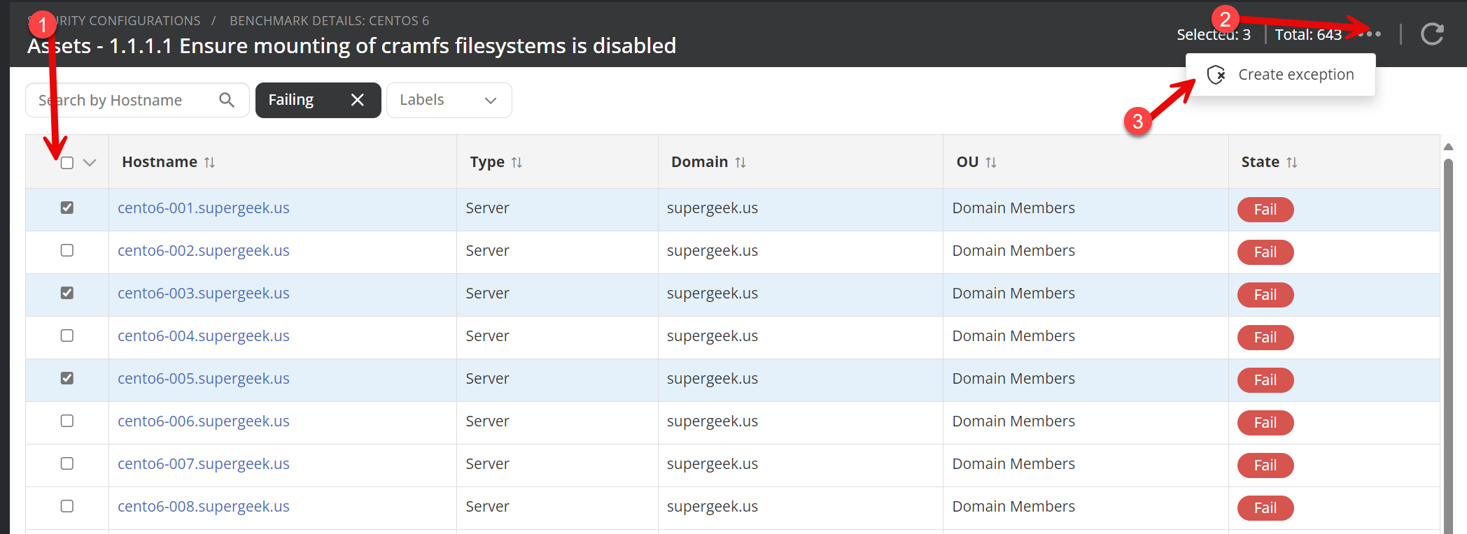Uncheck the cento6-001.supergeek.us row checkbox
Image resolution: width=1467 pixels, height=534 pixels.
67,208
